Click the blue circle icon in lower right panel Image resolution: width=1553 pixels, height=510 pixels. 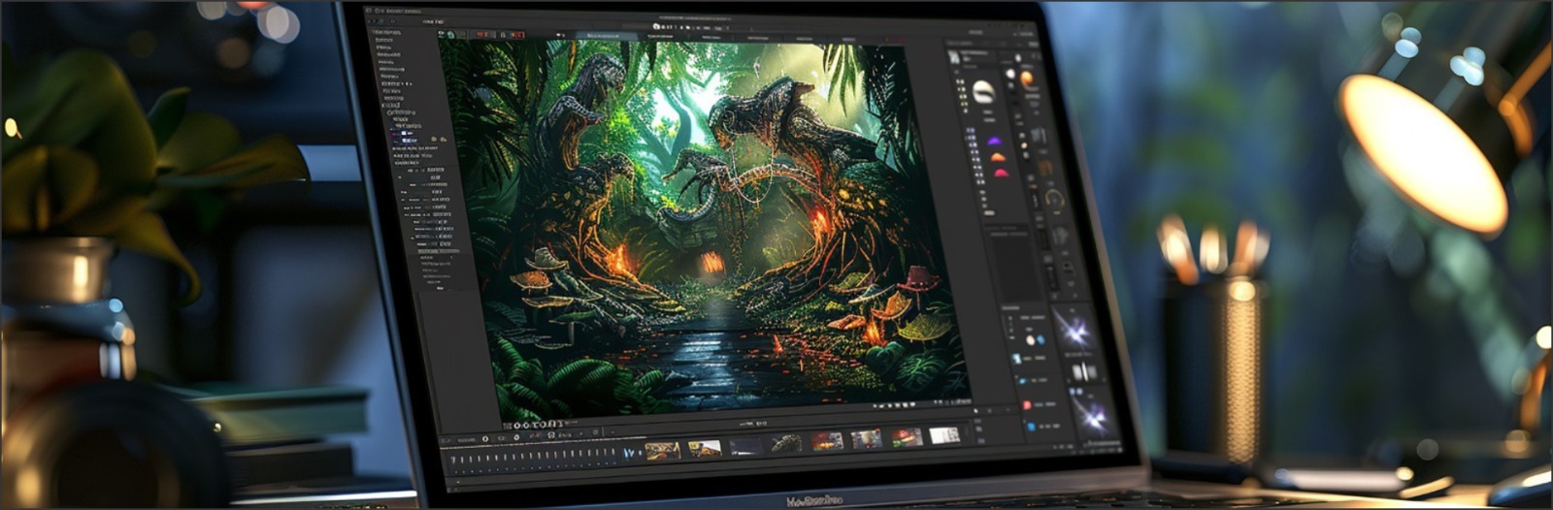point(1031,426)
